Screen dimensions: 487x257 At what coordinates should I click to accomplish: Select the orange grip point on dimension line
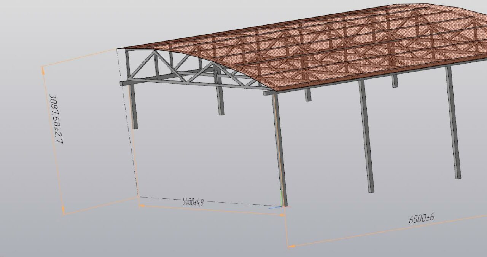click(x=282, y=215)
